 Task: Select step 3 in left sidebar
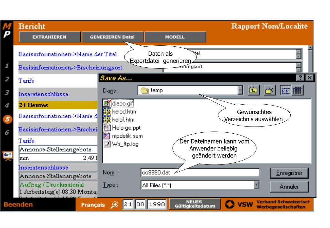click(x=7, y=92)
